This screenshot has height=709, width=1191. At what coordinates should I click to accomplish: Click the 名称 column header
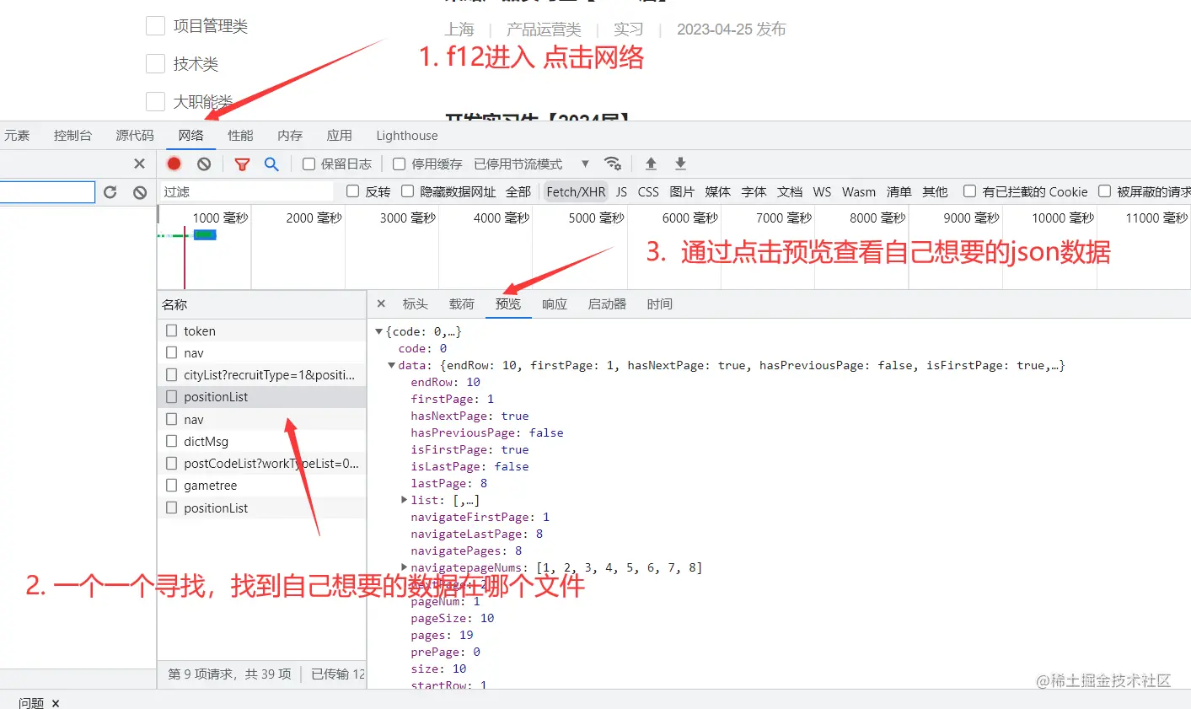261,304
